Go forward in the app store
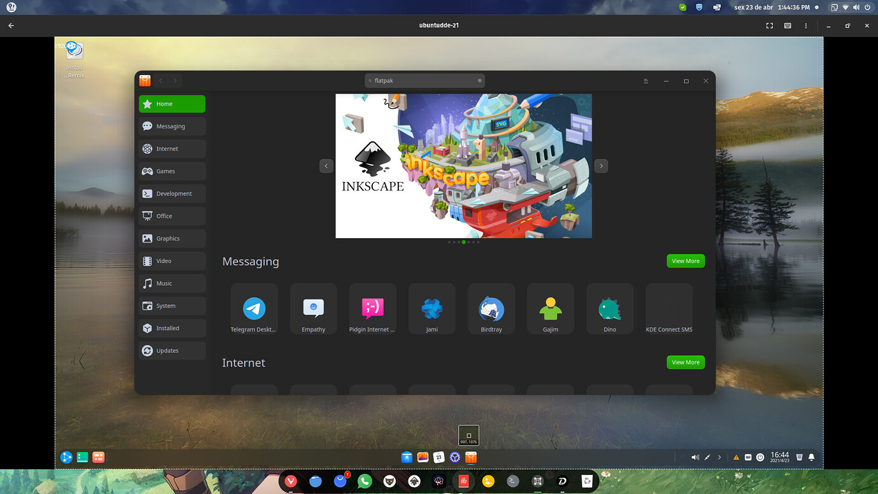Image resolution: width=878 pixels, height=494 pixels. tap(175, 81)
